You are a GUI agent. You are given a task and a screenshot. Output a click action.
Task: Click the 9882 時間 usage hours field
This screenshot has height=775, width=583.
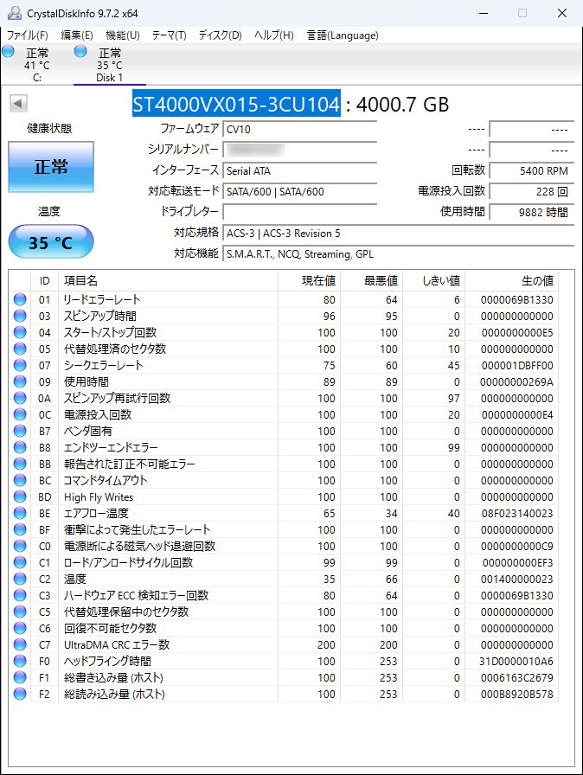tap(532, 212)
